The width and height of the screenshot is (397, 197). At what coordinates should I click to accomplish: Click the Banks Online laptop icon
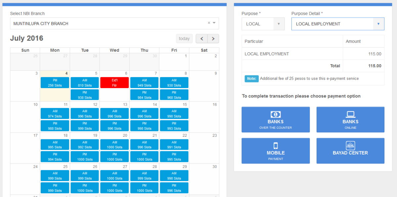pos(350,114)
